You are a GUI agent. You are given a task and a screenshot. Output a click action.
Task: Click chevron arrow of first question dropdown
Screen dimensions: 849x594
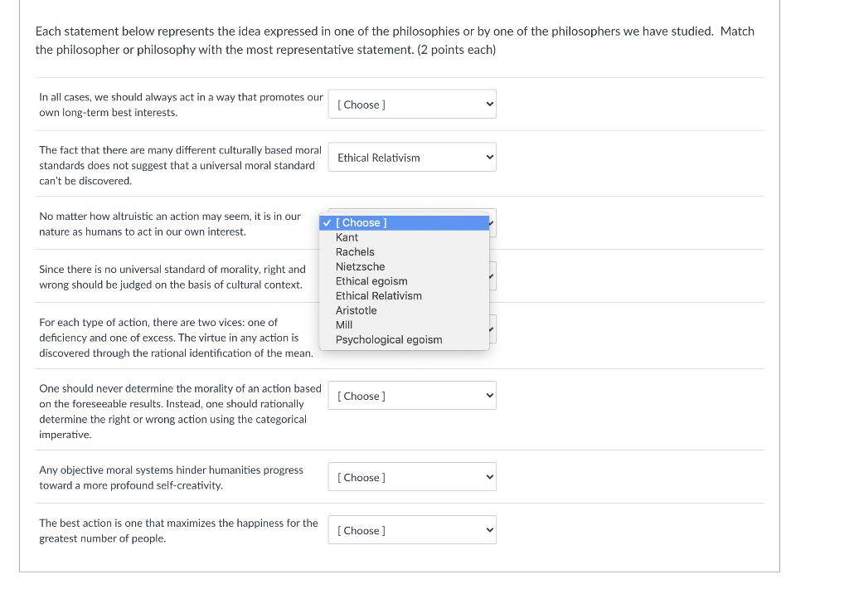pyautogui.click(x=489, y=105)
